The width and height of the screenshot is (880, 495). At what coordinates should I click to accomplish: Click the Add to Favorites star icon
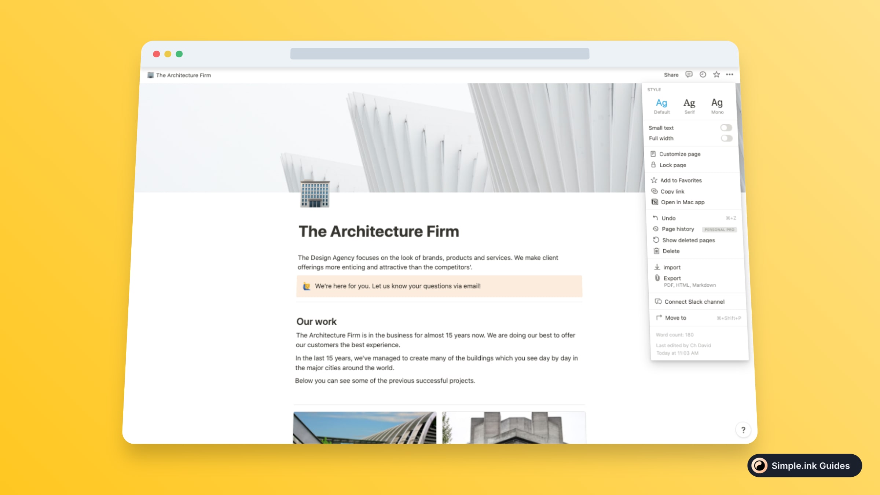[x=654, y=180]
